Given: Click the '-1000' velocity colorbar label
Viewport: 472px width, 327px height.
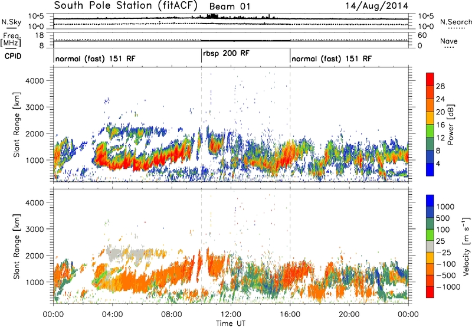Looking at the screenshot, I should [x=448, y=287].
